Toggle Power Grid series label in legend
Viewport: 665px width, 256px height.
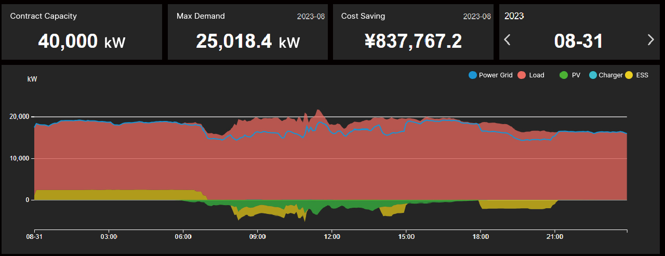pyautogui.click(x=495, y=75)
